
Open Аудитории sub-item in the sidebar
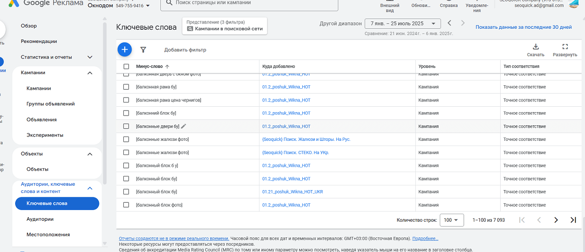[40, 219]
